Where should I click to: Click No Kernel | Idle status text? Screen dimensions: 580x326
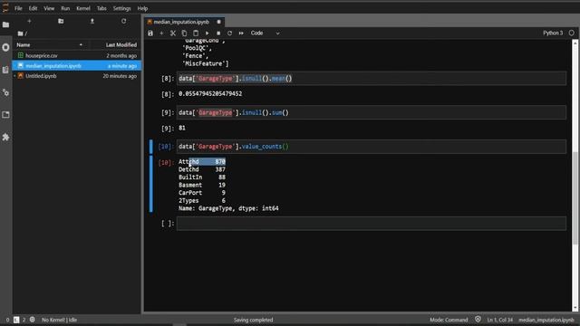tap(59, 320)
